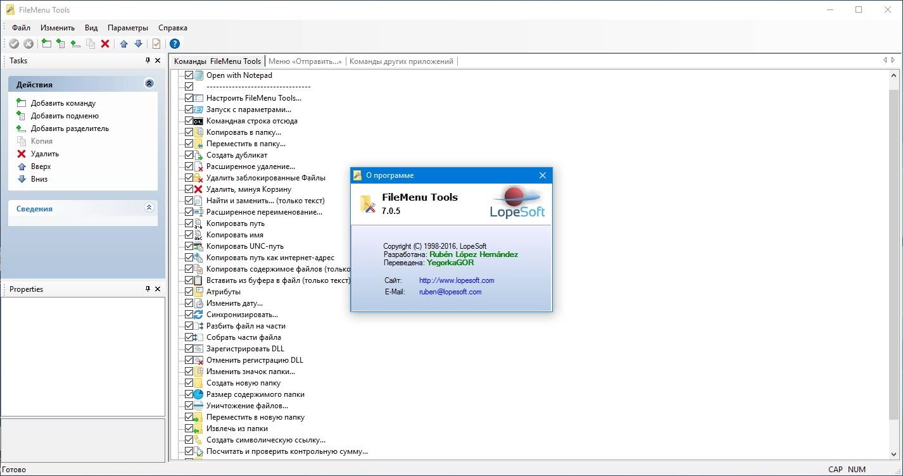Click 'Добавить подменю' in Actions
The height and width of the screenshot is (476, 903).
point(65,116)
